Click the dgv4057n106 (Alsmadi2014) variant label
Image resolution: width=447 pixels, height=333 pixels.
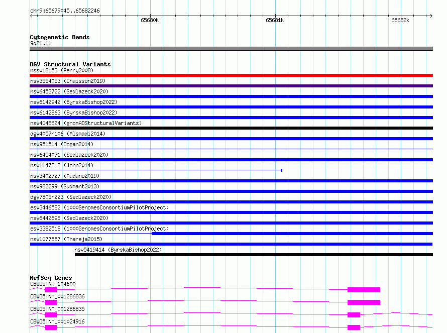(68, 134)
